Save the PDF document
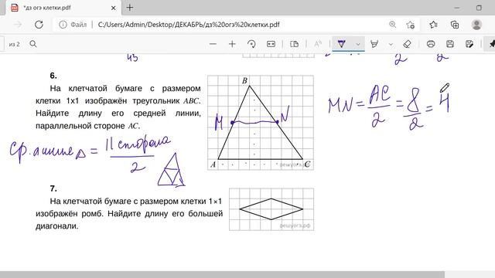Image resolution: width=495 pixels, height=278 pixels. (x=450, y=44)
